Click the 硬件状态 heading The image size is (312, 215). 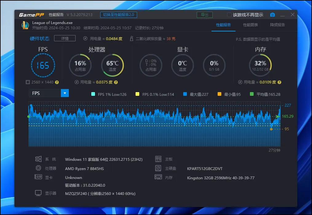coord(40,39)
